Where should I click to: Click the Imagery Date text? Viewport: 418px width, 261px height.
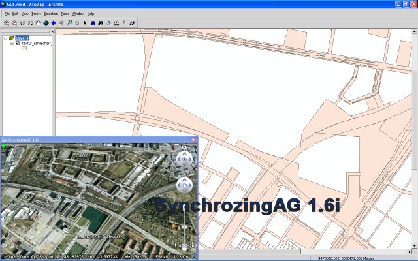pyautogui.click(x=29, y=257)
